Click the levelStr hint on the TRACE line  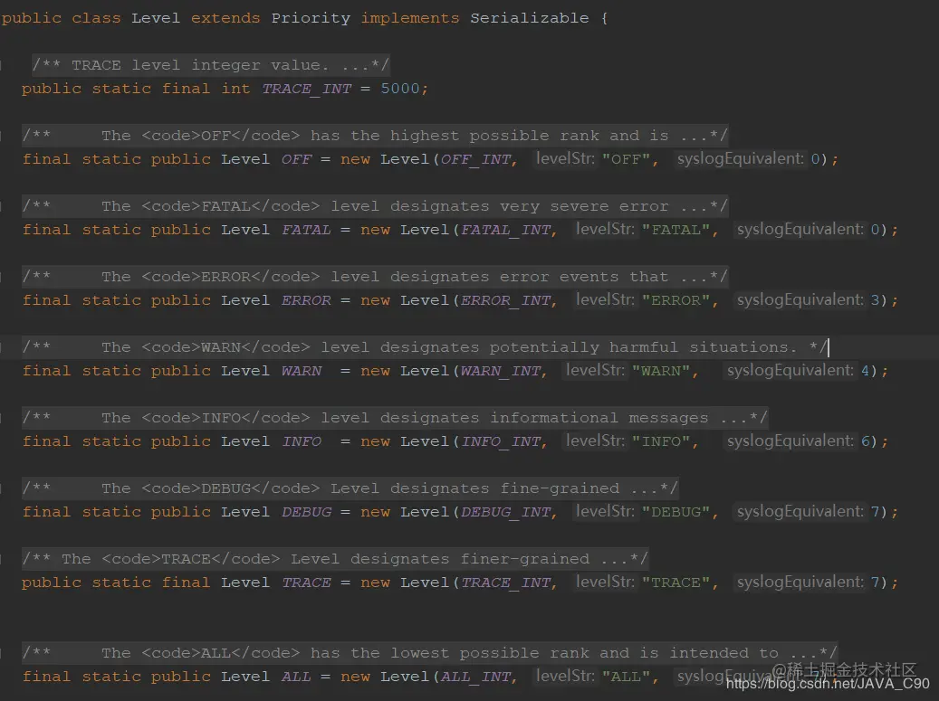click(605, 582)
